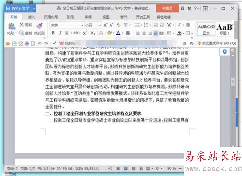Open borders dropdown arrow
242x176 pixels.
[x=192, y=33]
